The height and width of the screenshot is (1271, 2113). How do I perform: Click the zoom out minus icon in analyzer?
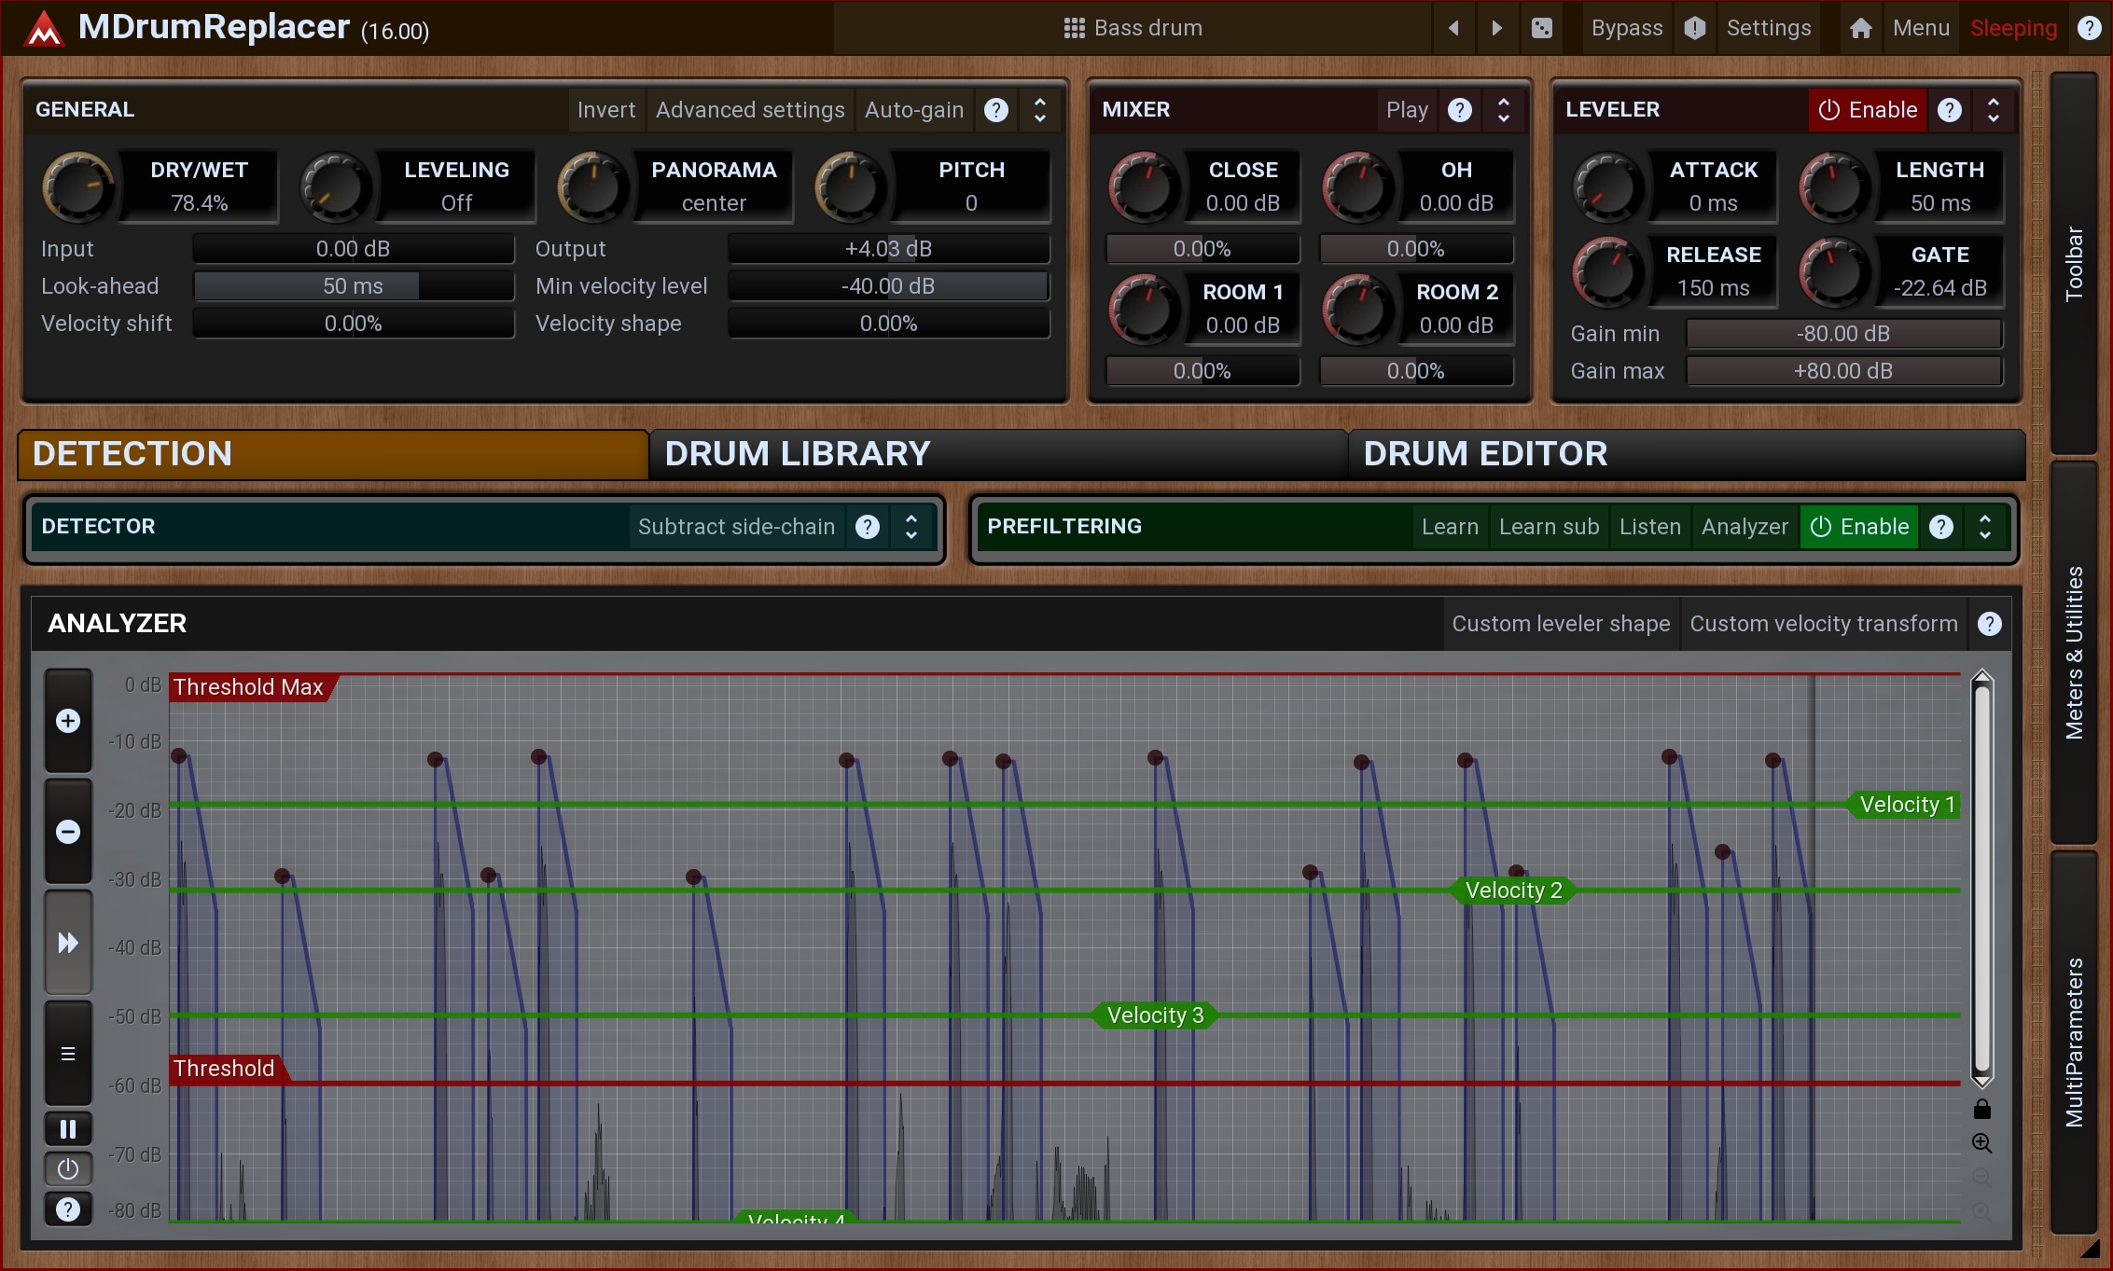[68, 831]
